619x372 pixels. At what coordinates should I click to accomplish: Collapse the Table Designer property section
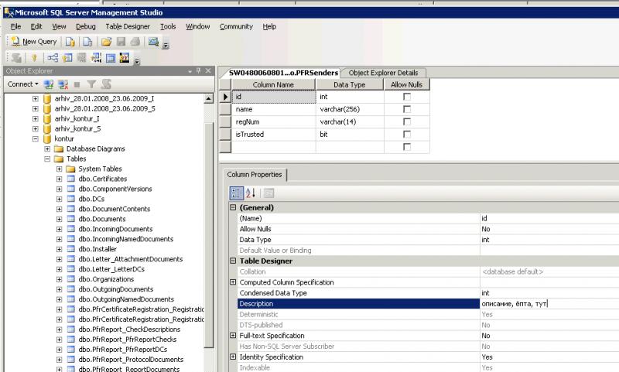[233, 261]
